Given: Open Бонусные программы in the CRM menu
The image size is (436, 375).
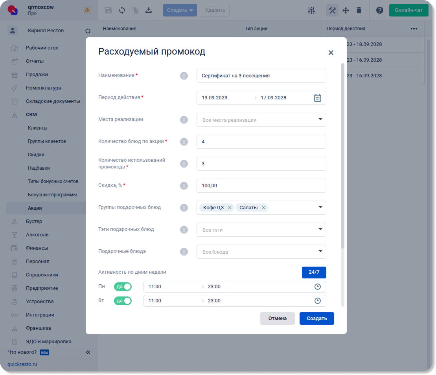Looking at the screenshot, I should coord(52,195).
